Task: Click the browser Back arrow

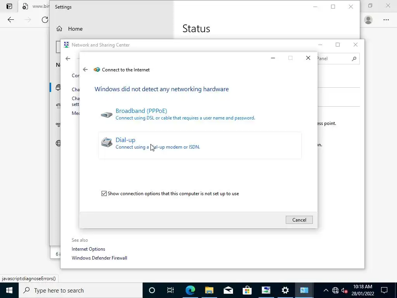Action: (10, 20)
